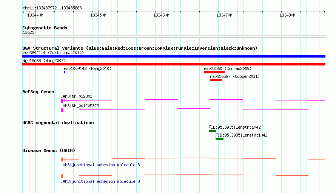Viewport: 336px width, 193px height.
Task: Click the blue esv3892114 gain variant bar
Action: (x=174, y=56)
